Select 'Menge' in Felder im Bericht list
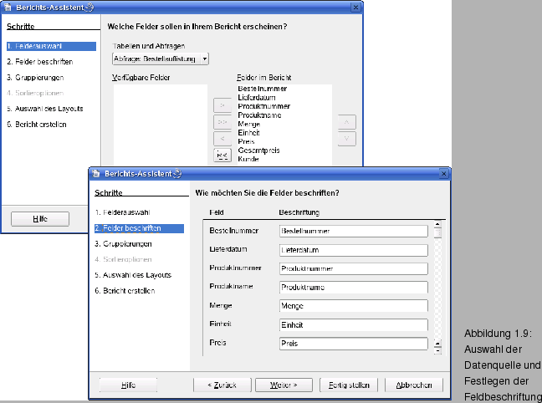Viewport: 542px width, 403px height. pyautogui.click(x=249, y=124)
